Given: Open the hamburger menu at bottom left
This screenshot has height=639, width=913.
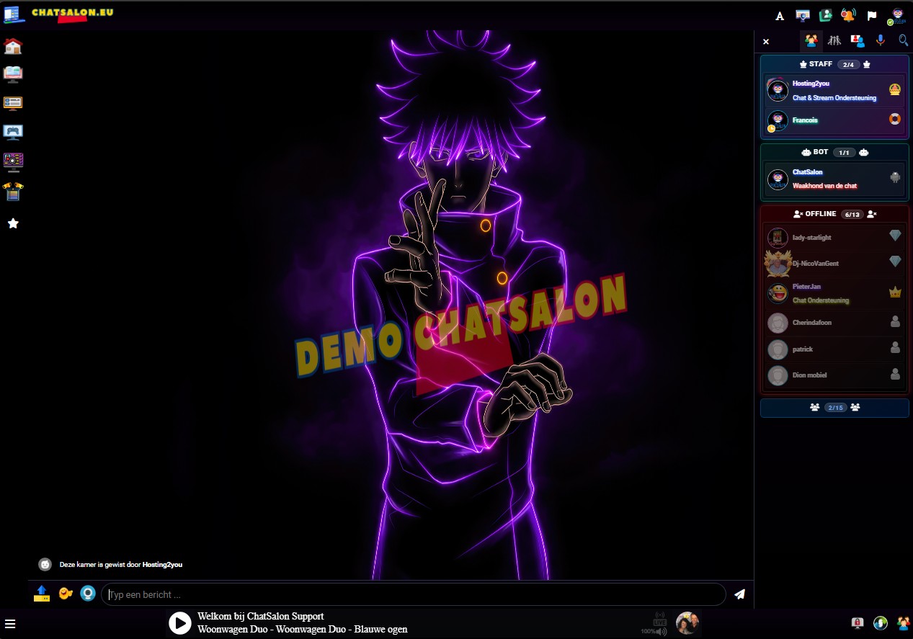Looking at the screenshot, I should tap(10, 624).
